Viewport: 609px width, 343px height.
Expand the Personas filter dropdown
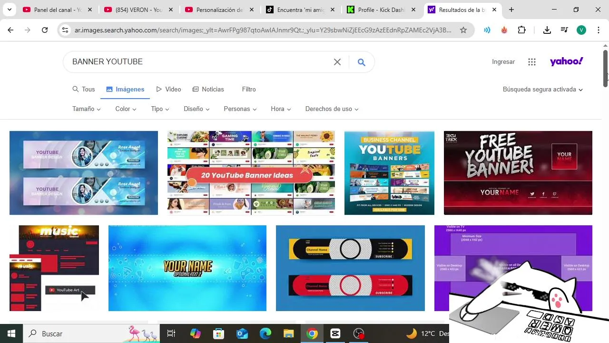[x=240, y=109]
